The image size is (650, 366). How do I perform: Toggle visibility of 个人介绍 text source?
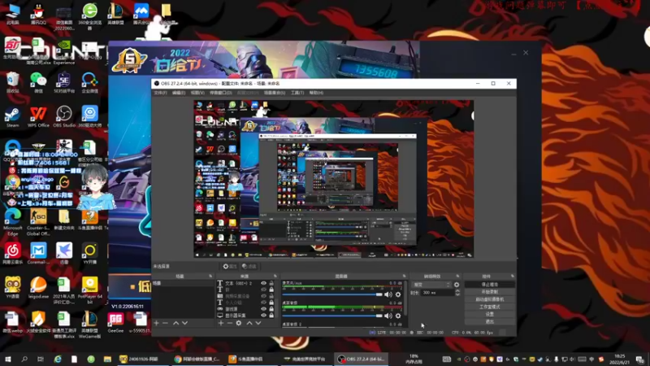263,303
